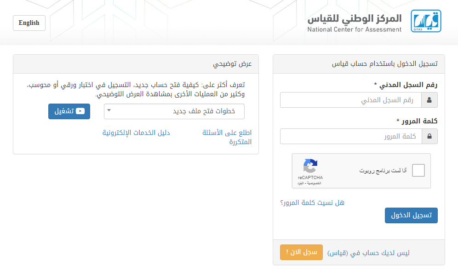
Task: Check the 'I'm not a robot' checkbox
Action: coord(418,170)
